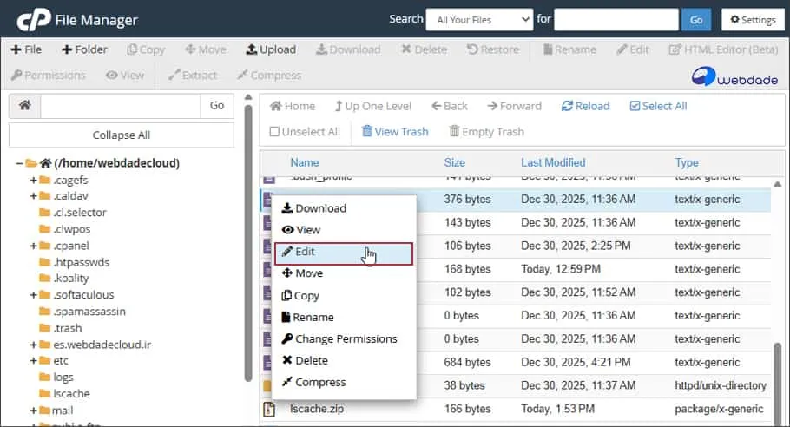Click the Collapse All button
790x427 pixels.
point(122,135)
